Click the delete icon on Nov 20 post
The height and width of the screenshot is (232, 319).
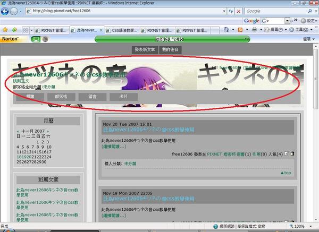292,153
